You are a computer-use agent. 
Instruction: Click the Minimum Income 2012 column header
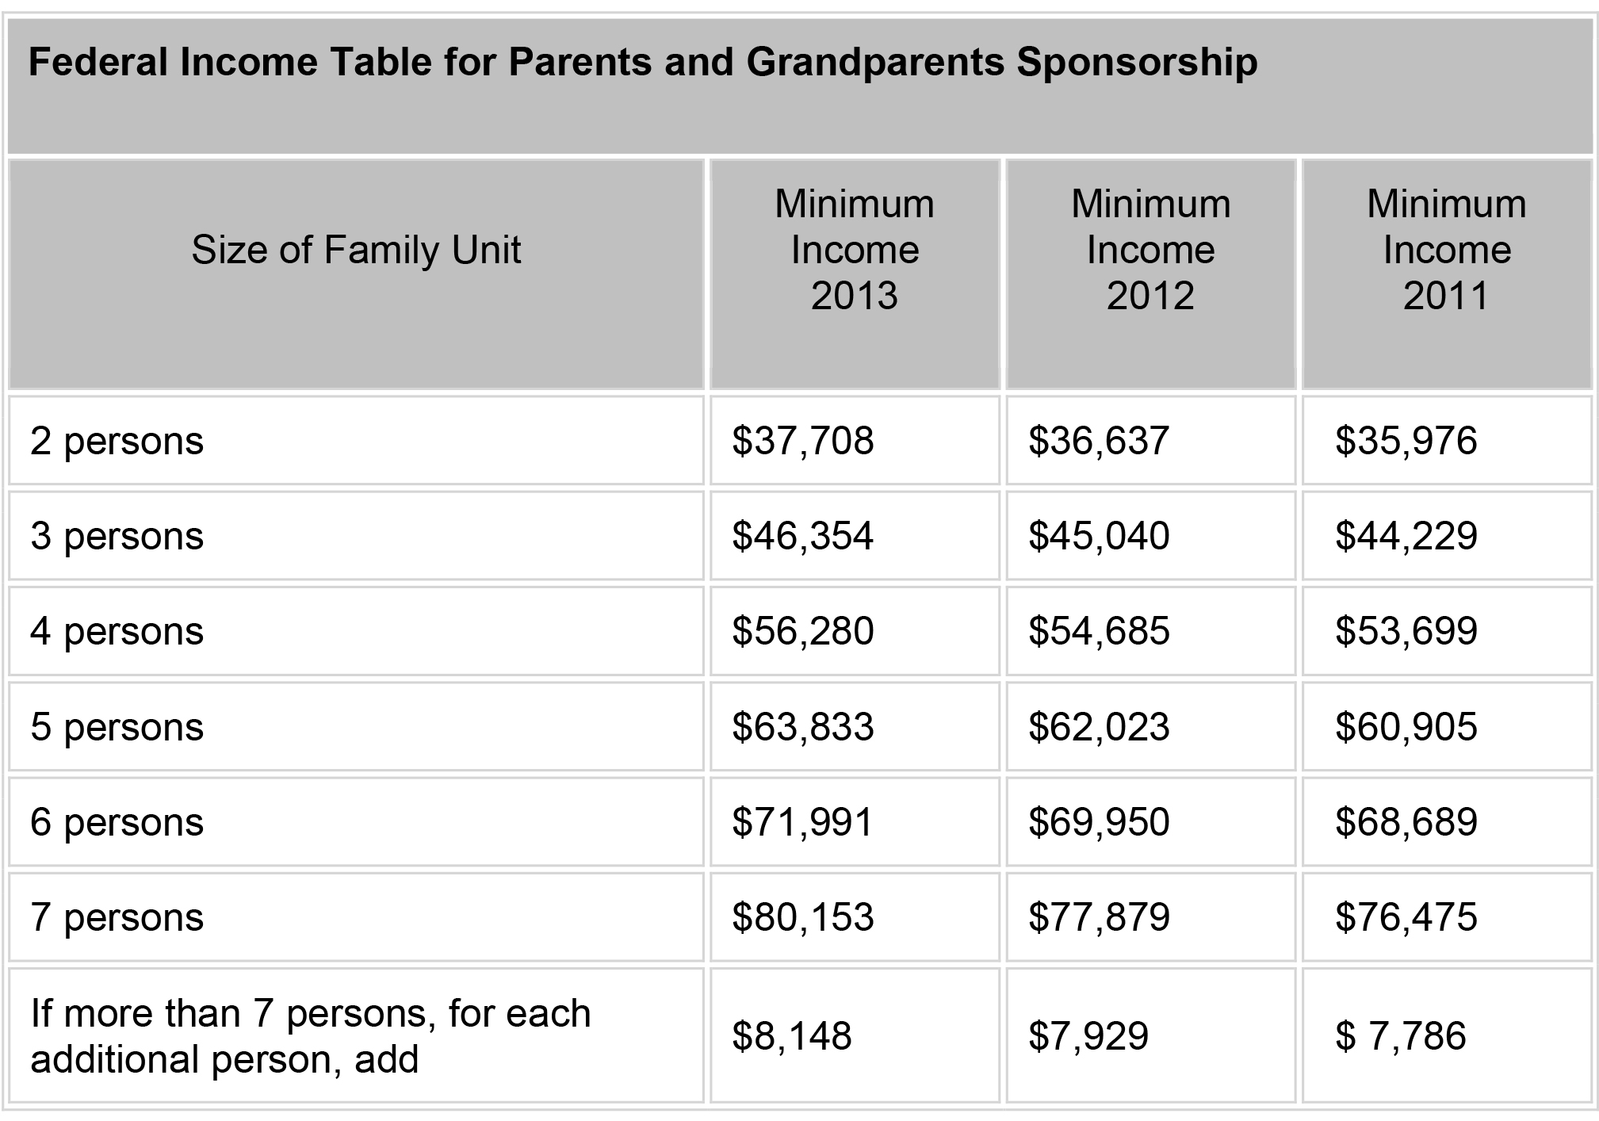click(x=1150, y=250)
